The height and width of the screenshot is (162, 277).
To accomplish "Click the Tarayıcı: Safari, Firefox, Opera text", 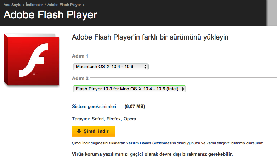I will pos(104,119).
